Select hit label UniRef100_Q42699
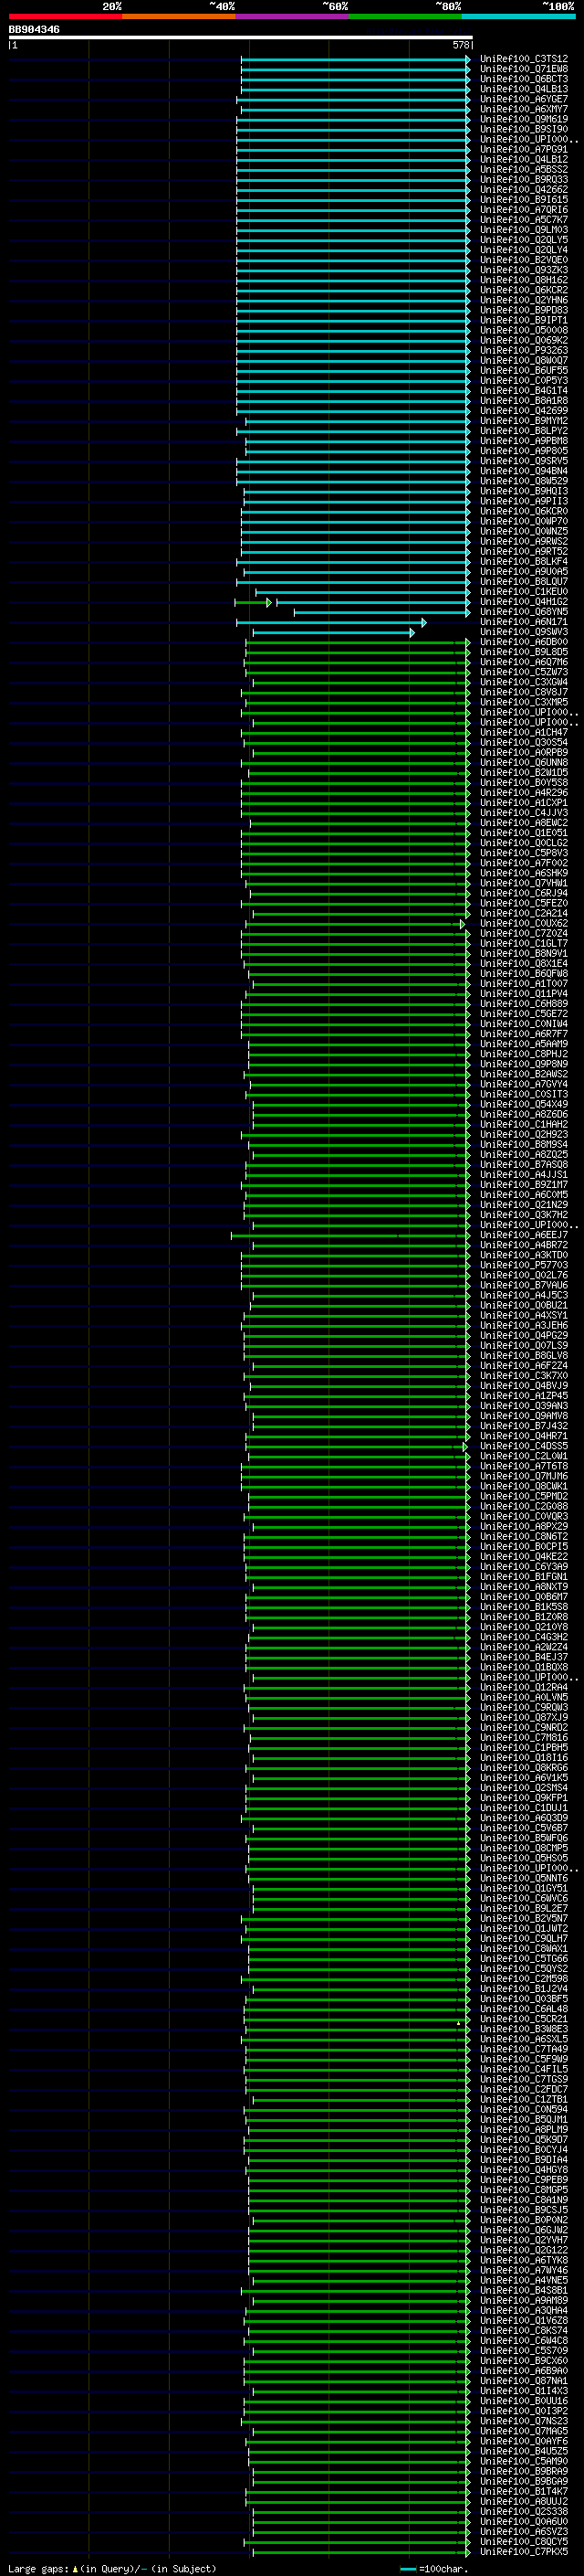The height and width of the screenshot is (2576, 584). 523,411
